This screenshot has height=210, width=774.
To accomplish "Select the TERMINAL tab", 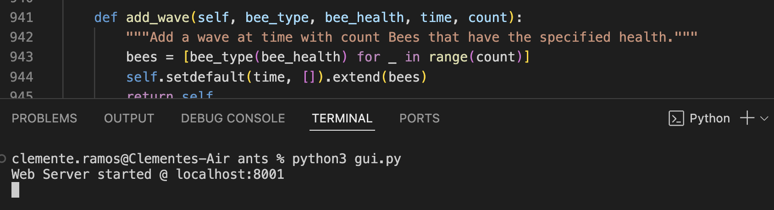I will click(x=342, y=118).
